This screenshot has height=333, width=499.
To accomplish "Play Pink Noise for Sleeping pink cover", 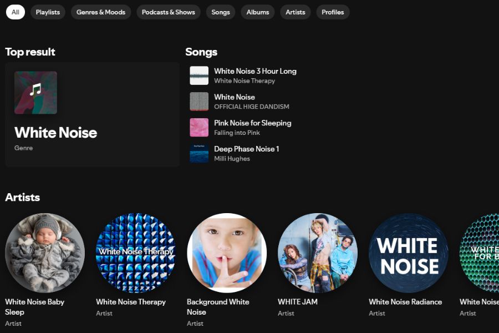I will (199, 128).
